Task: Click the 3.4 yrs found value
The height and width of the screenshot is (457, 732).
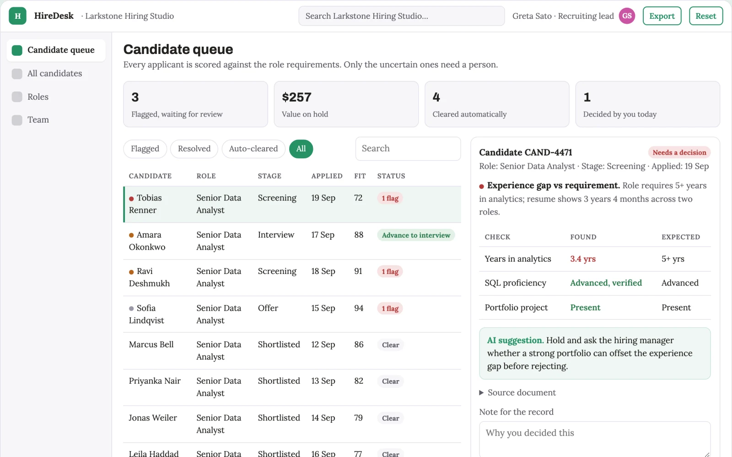Action: pyautogui.click(x=583, y=259)
